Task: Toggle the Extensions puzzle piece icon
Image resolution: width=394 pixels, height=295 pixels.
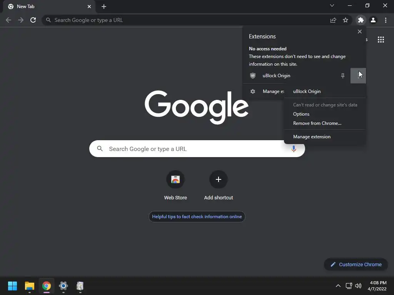Action: (361, 20)
